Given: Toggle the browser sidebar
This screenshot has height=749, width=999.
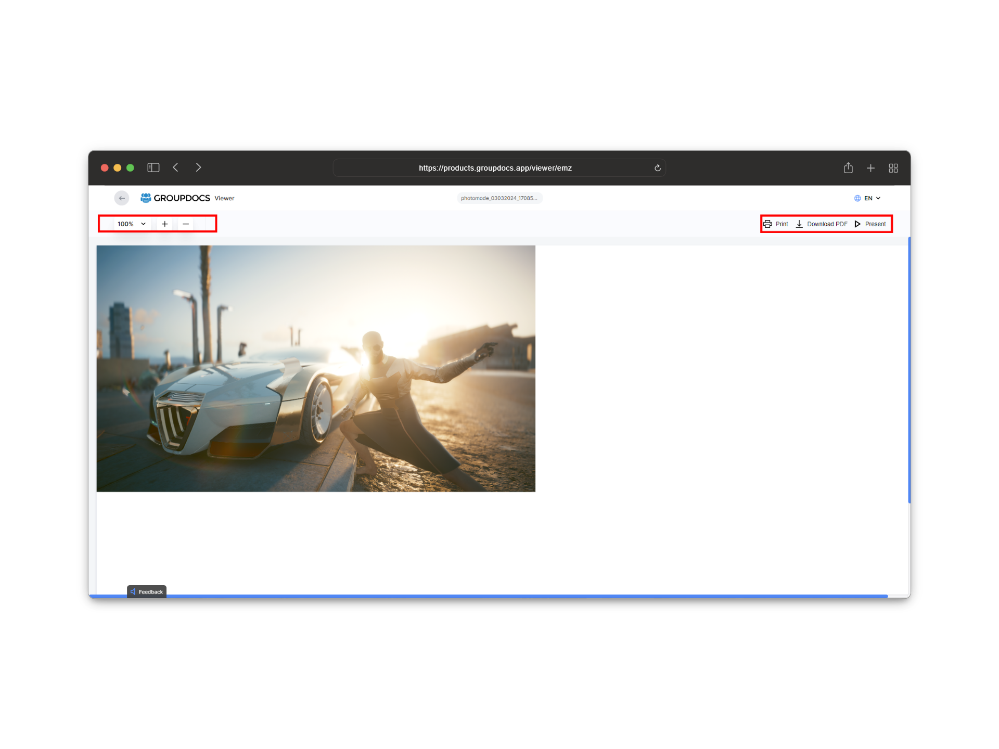Looking at the screenshot, I should click(x=153, y=167).
